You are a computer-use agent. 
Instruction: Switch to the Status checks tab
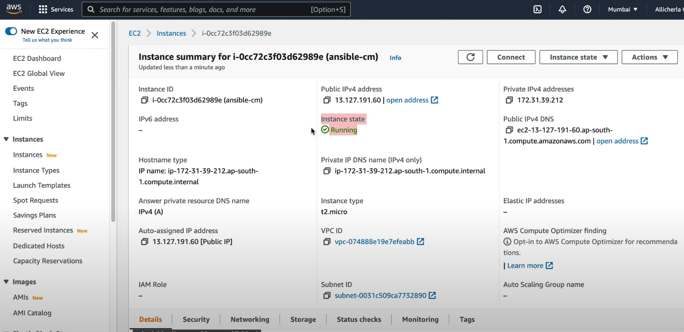click(x=359, y=319)
